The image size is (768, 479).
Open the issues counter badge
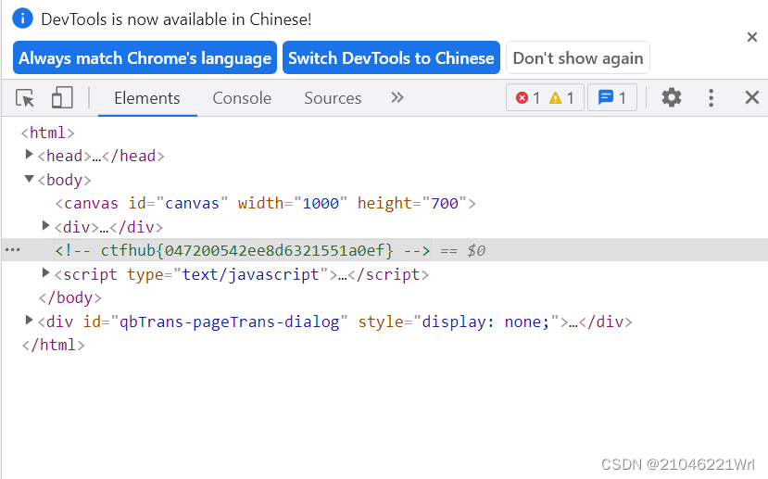click(612, 97)
